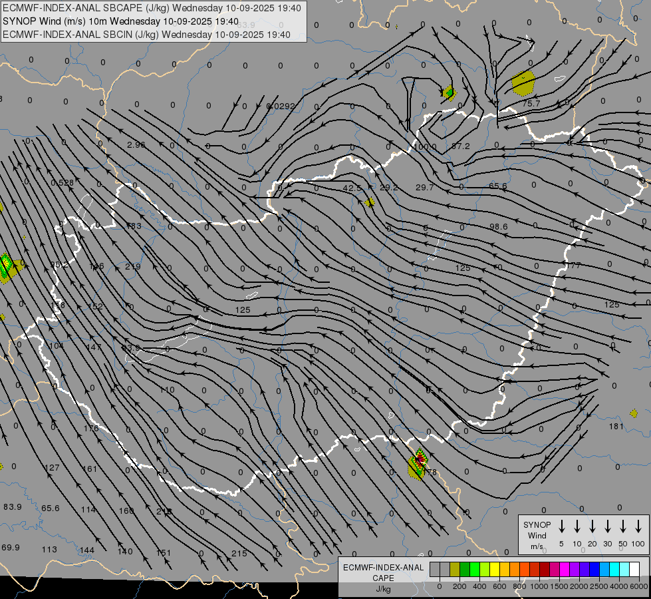Click the map value 95.2
Screen dimensions: 651x599
click(x=59, y=265)
